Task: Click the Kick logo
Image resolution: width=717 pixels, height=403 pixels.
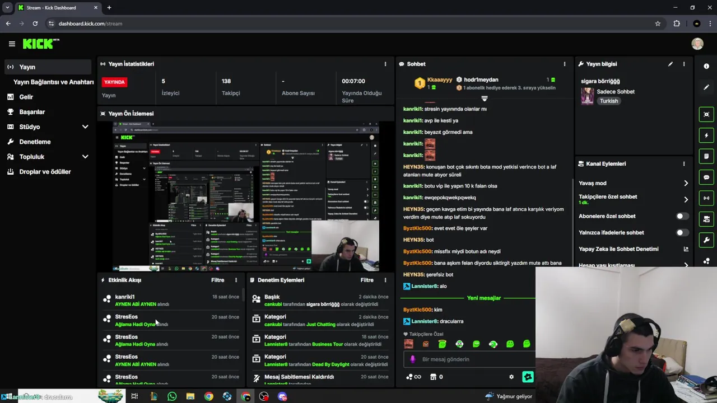Action: [x=41, y=44]
